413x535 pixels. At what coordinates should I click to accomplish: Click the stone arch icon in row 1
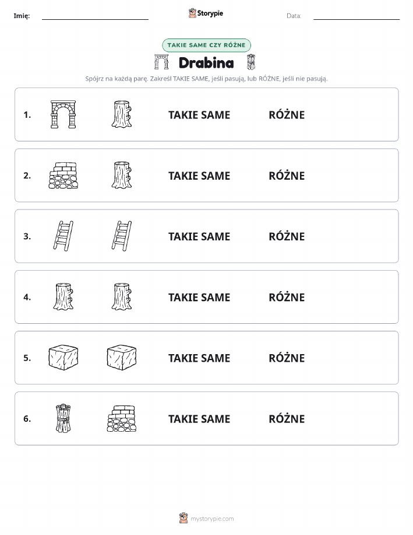pyautogui.click(x=63, y=114)
